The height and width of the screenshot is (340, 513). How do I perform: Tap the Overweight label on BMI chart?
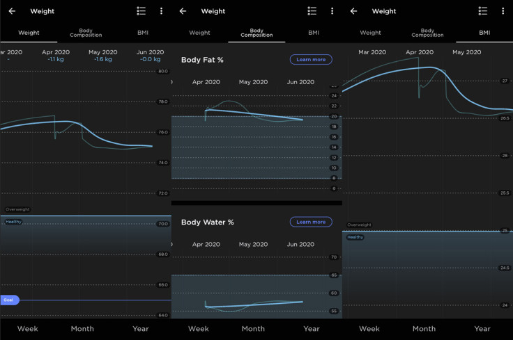tap(359, 225)
